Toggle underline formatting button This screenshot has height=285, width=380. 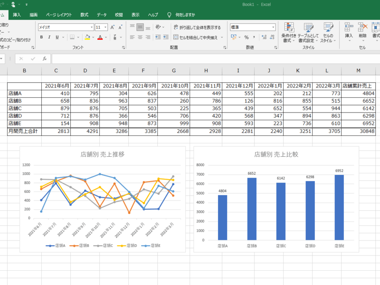pyautogui.click(x=57, y=37)
